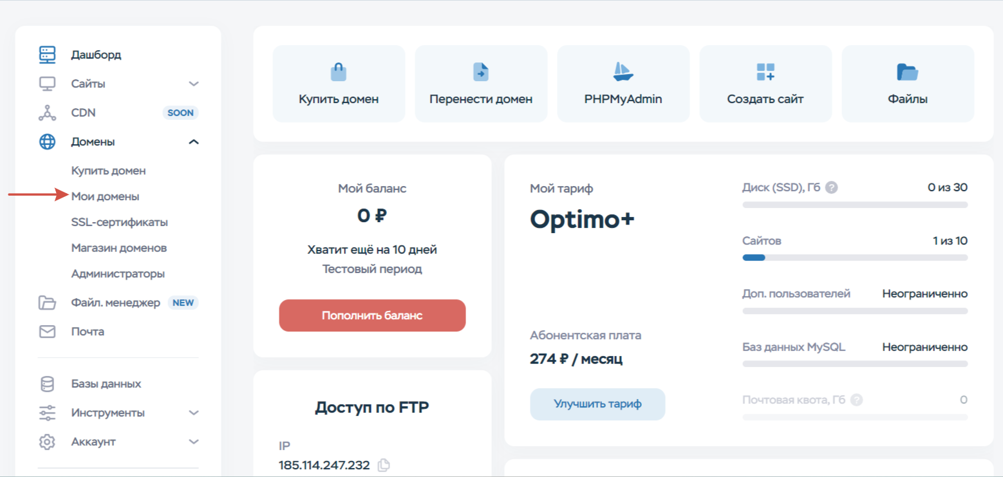Screen dimensions: 1003x477
Task: Click the 274 ₽ / месяц fee text
Action: tap(576, 359)
